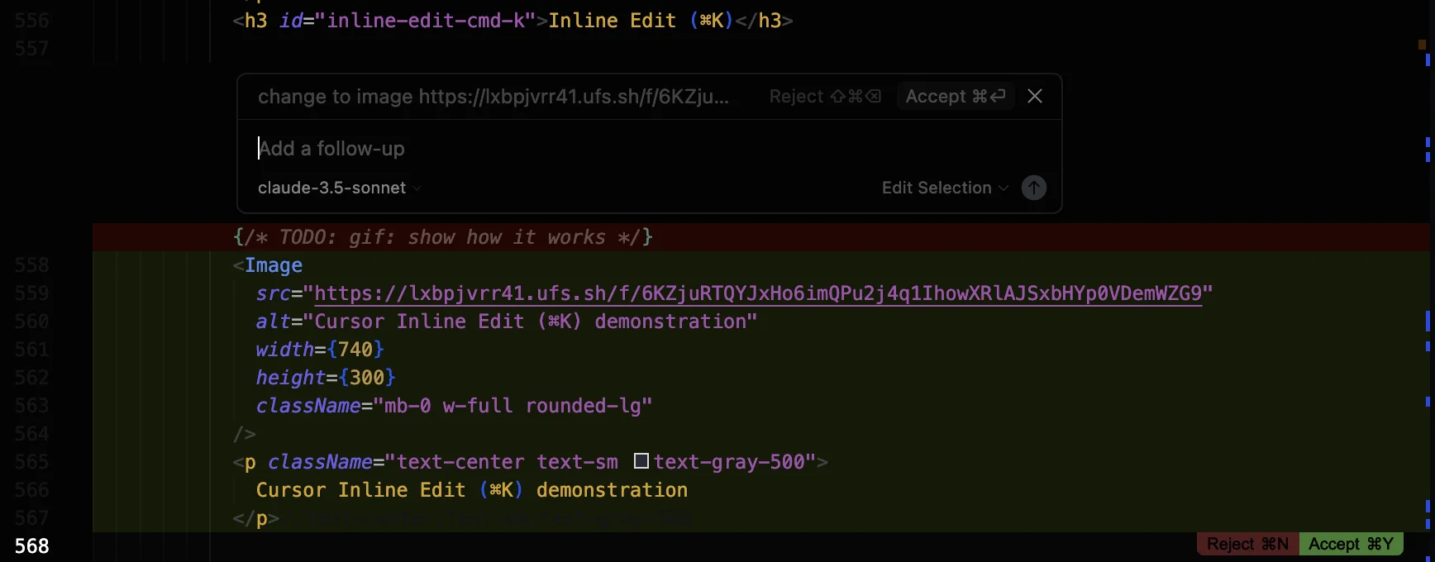Click line number 568 in gutter

click(31, 546)
